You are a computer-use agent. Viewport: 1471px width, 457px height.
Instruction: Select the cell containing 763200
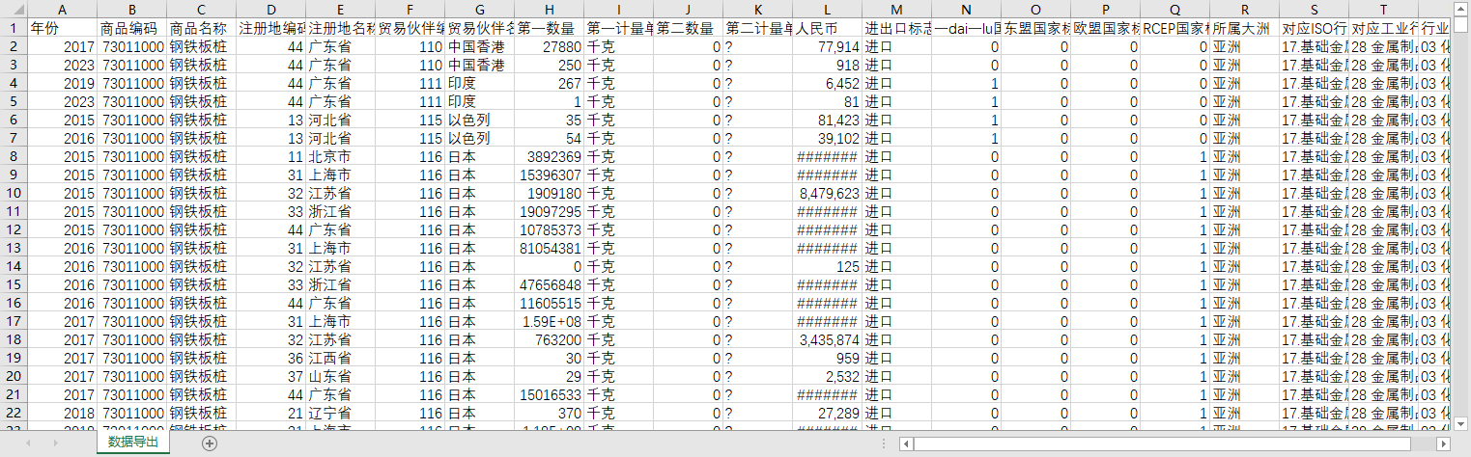click(x=549, y=339)
